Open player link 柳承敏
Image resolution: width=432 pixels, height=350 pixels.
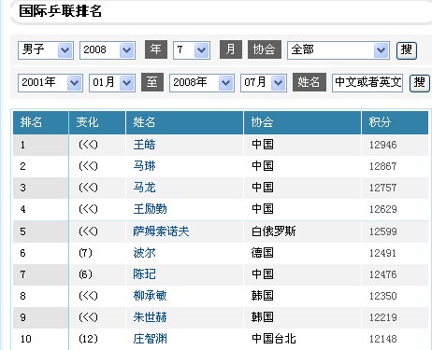(x=150, y=296)
